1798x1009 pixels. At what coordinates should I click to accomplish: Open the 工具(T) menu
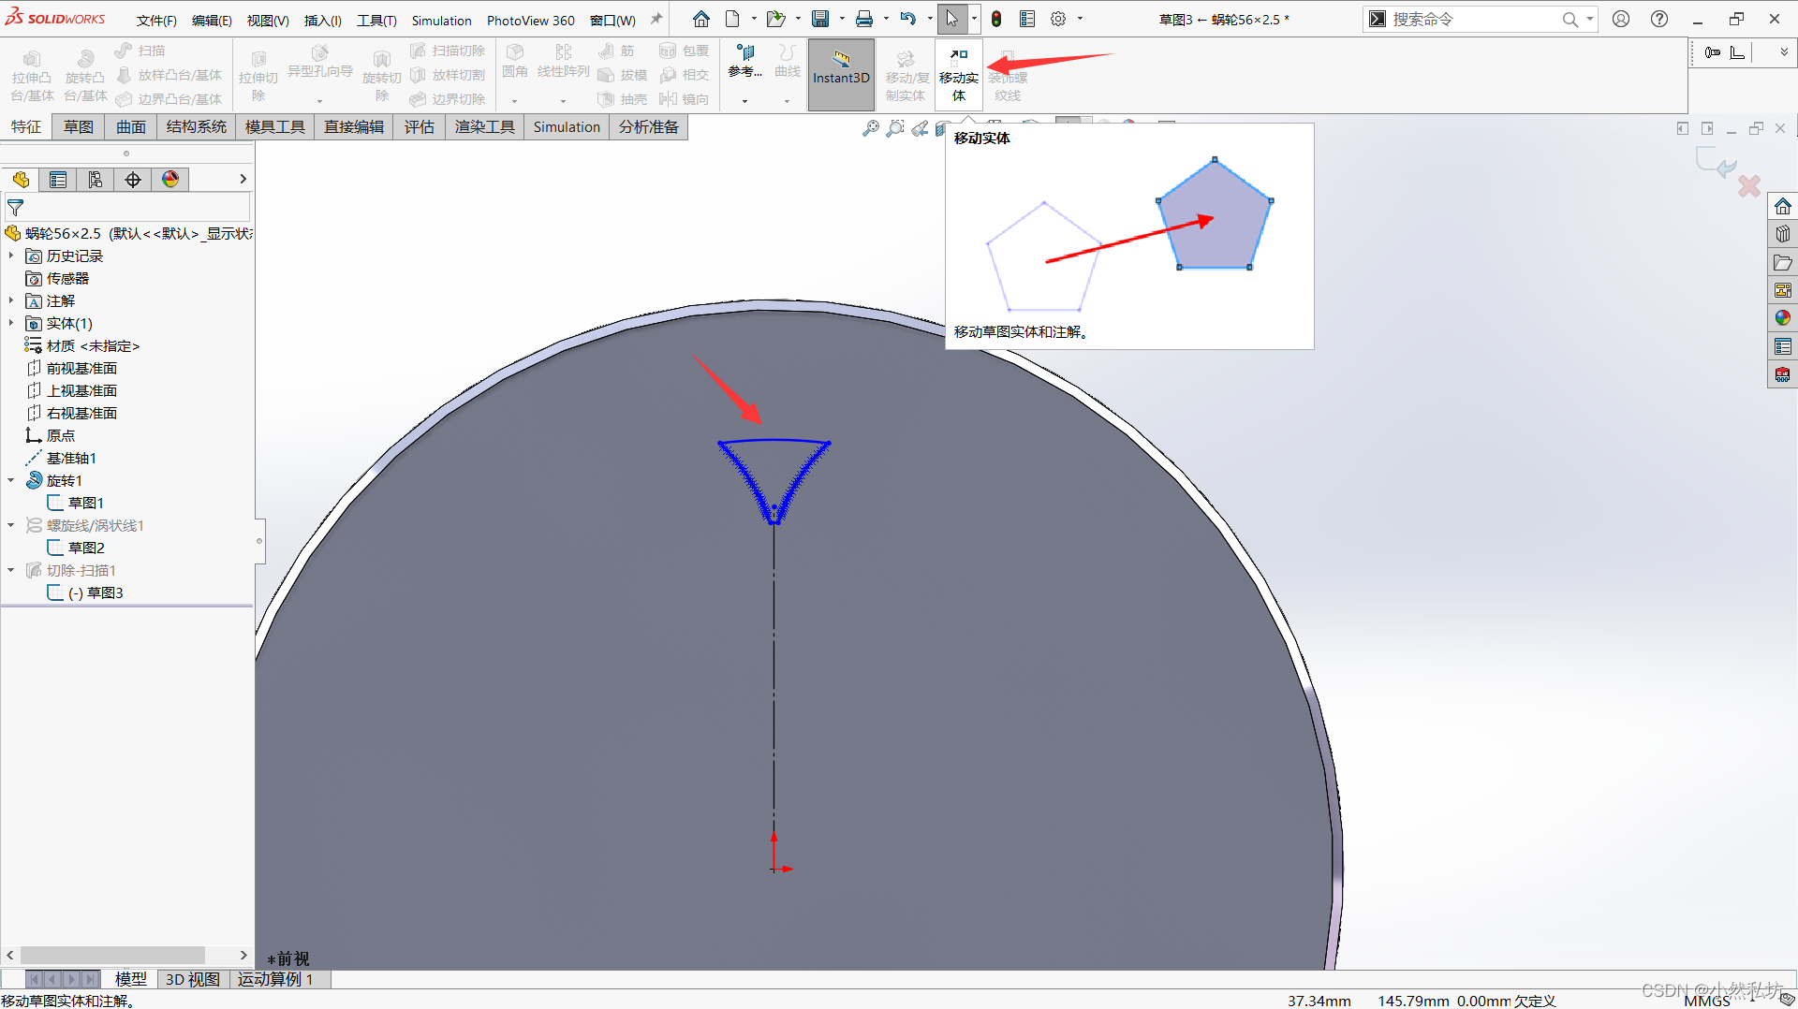tap(376, 21)
